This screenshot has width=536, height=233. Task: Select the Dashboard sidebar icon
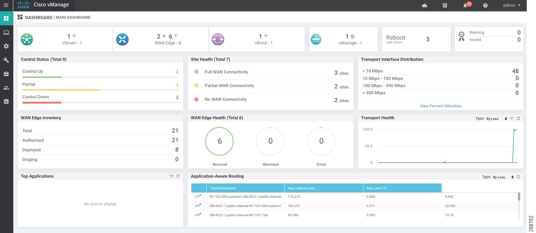click(x=6, y=18)
